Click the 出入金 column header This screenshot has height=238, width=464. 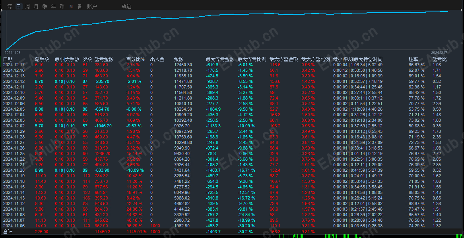[157, 59]
